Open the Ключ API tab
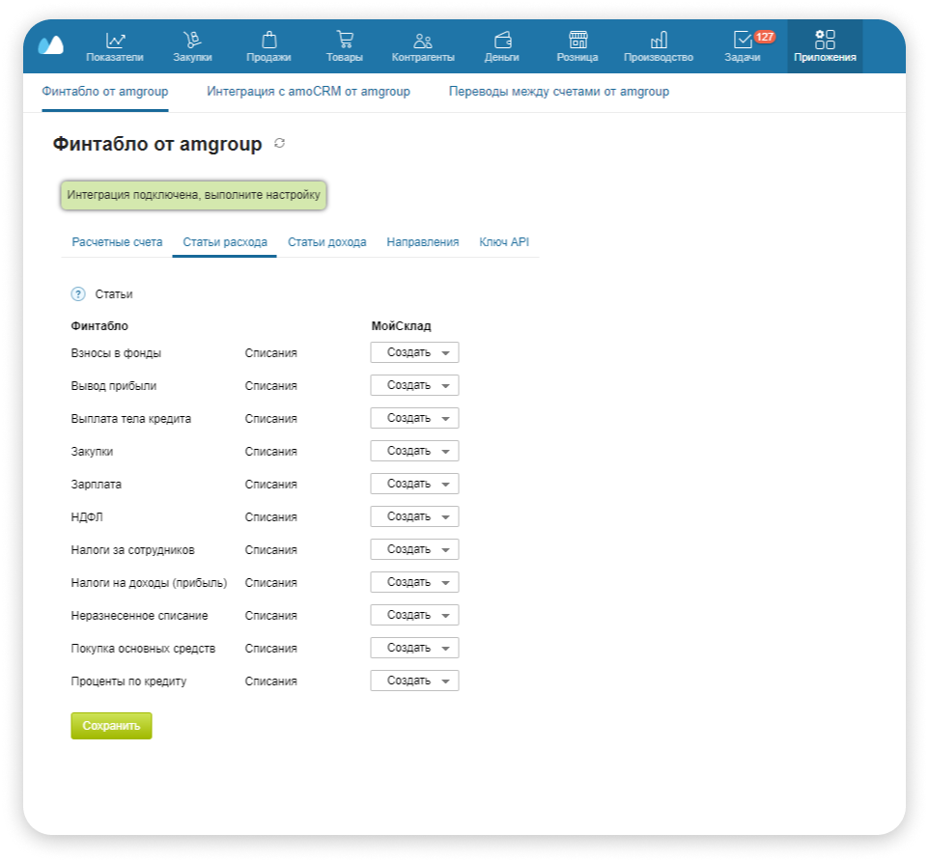This screenshot has height=862, width=929. click(x=504, y=242)
